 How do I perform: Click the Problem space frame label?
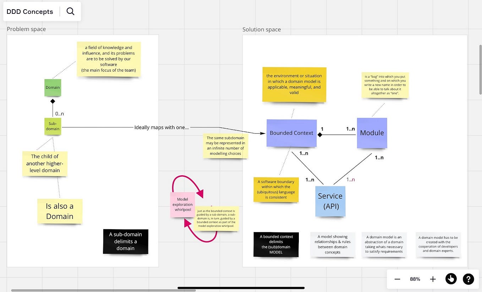[x=26, y=29]
